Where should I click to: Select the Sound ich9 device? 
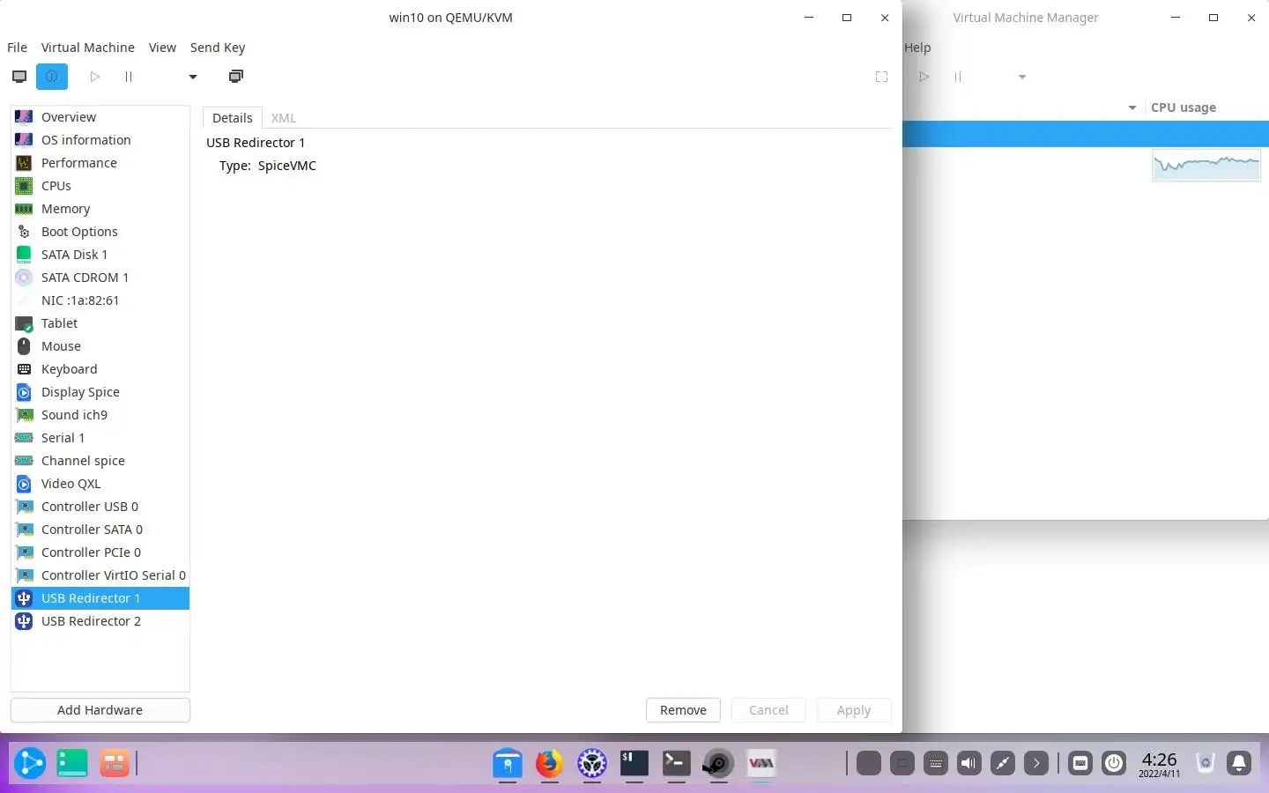[100, 415]
